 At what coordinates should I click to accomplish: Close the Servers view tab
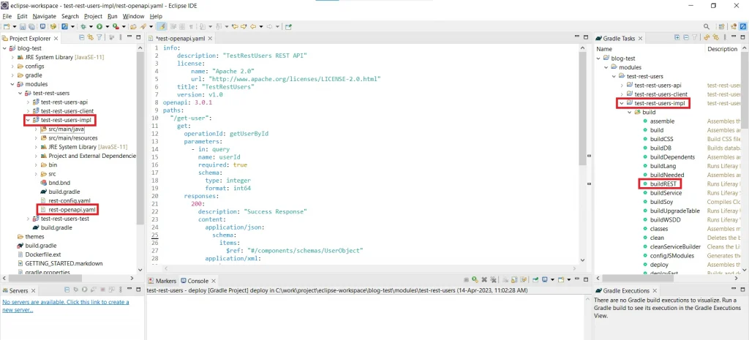coord(34,291)
